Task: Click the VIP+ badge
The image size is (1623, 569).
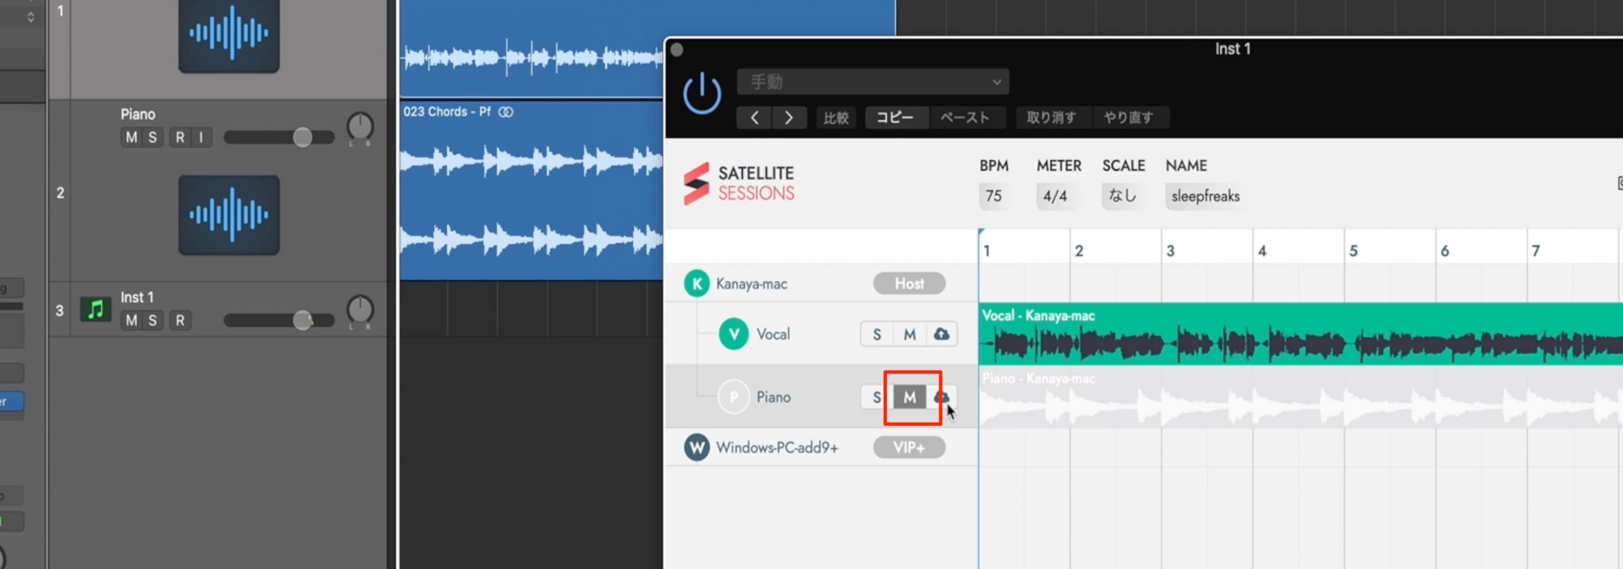Action: tap(909, 447)
